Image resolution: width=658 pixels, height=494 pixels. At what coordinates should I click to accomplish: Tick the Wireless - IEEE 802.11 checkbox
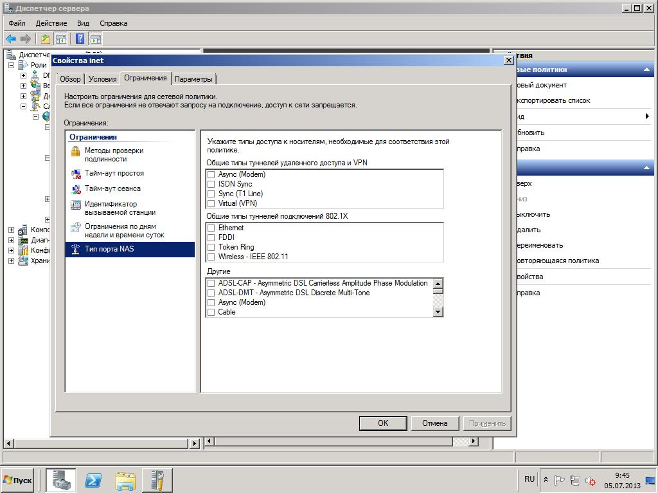tap(211, 257)
